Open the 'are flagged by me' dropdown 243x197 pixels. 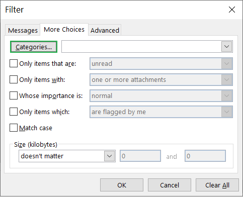coord(161,112)
